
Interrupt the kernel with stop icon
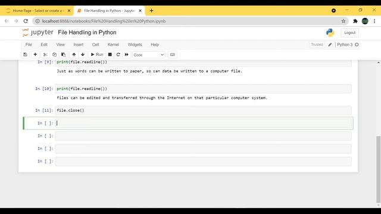[110, 55]
